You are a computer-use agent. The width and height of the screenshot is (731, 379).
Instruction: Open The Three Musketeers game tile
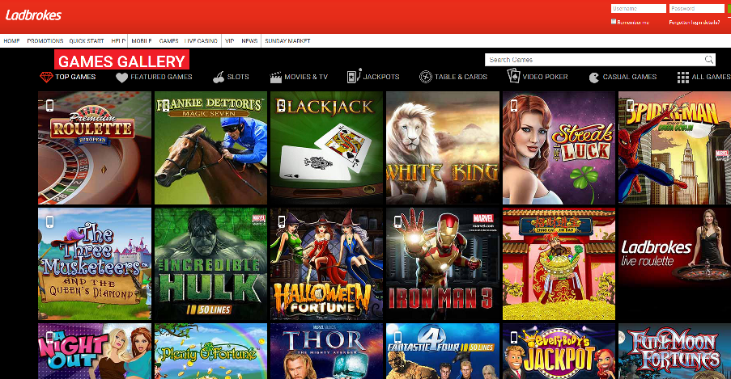[x=95, y=264]
